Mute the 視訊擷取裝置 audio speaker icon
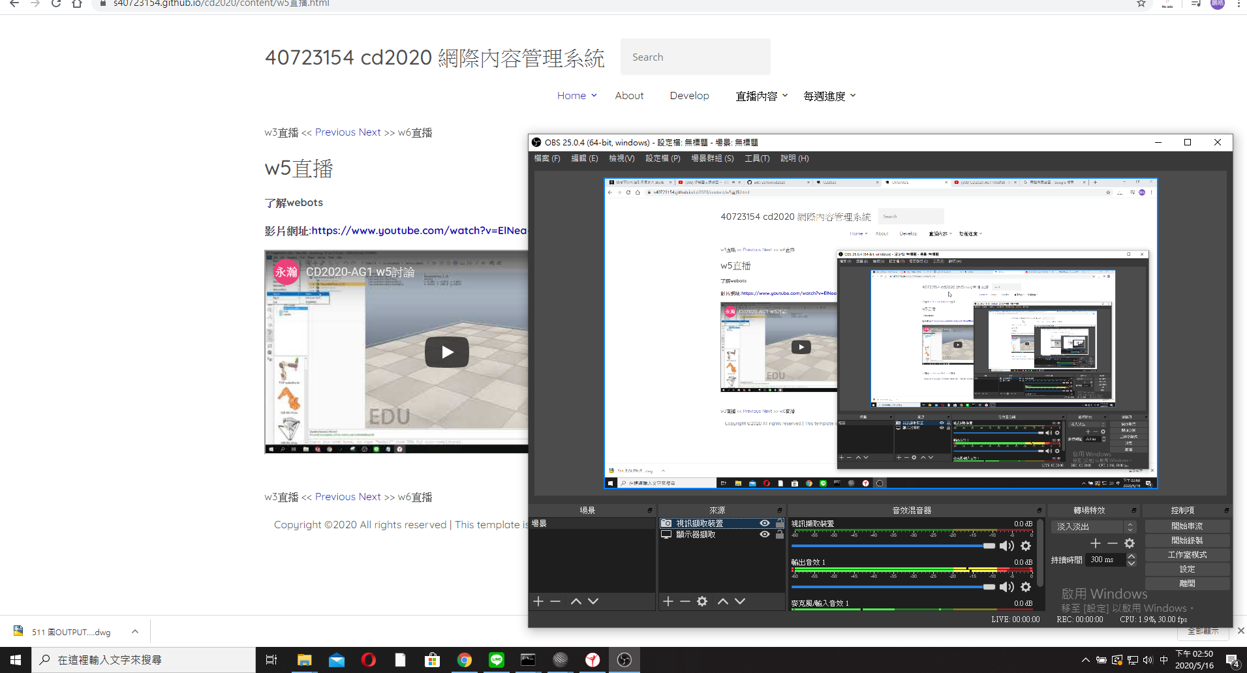 (1007, 546)
